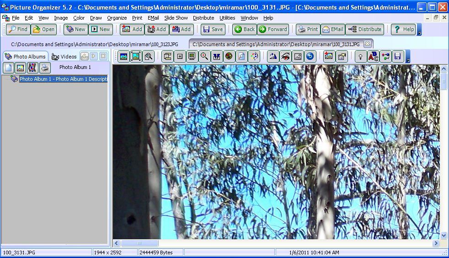The width and height of the screenshot is (449, 258).
Task: Switch to the Videos tab
Action: pyautogui.click(x=64, y=57)
